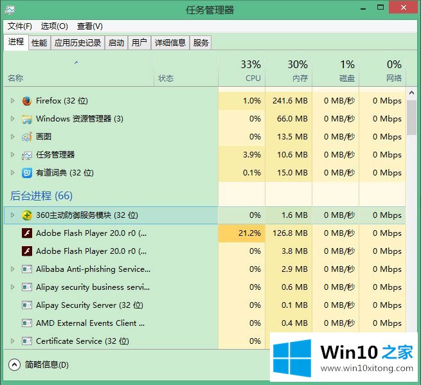Image resolution: width=421 pixels, height=385 pixels.
Task: Expand Alipay security business service entry
Action: [12, 287]
